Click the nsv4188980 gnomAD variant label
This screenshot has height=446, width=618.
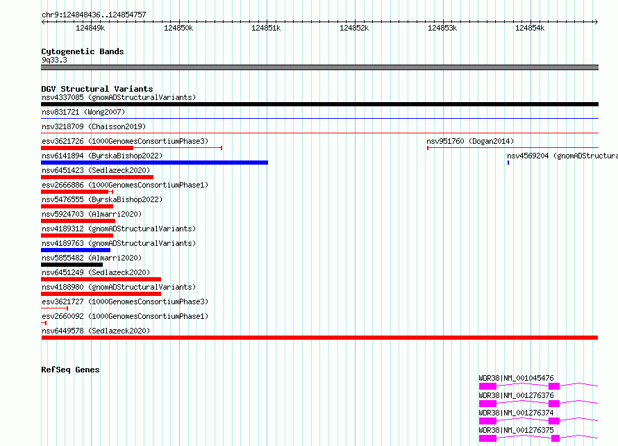pos(119,287)
